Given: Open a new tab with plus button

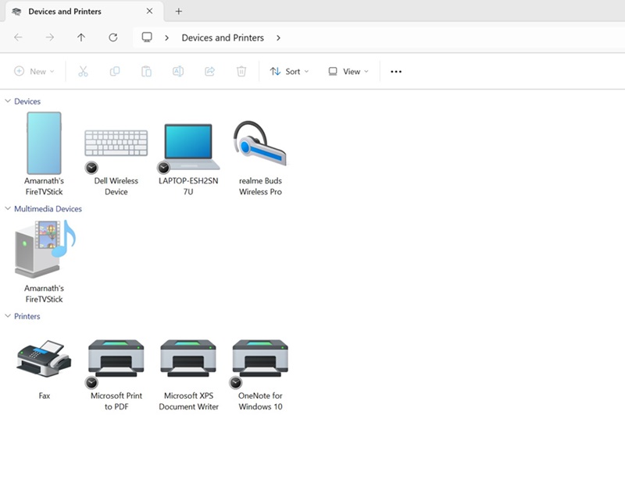Looking at the screenshot, I should click(178, 12).
